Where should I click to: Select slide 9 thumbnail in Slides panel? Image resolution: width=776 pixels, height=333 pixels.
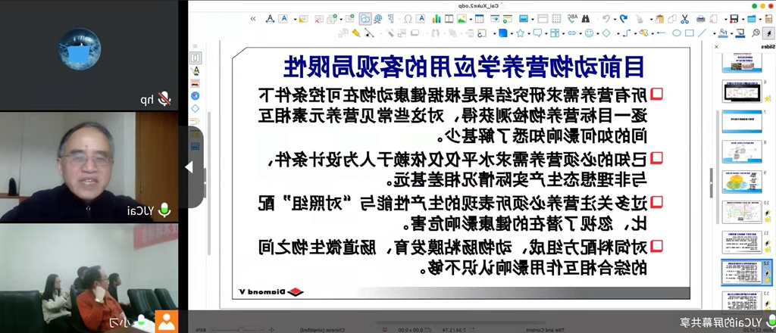pyautogui.click(x=741, y=182)
